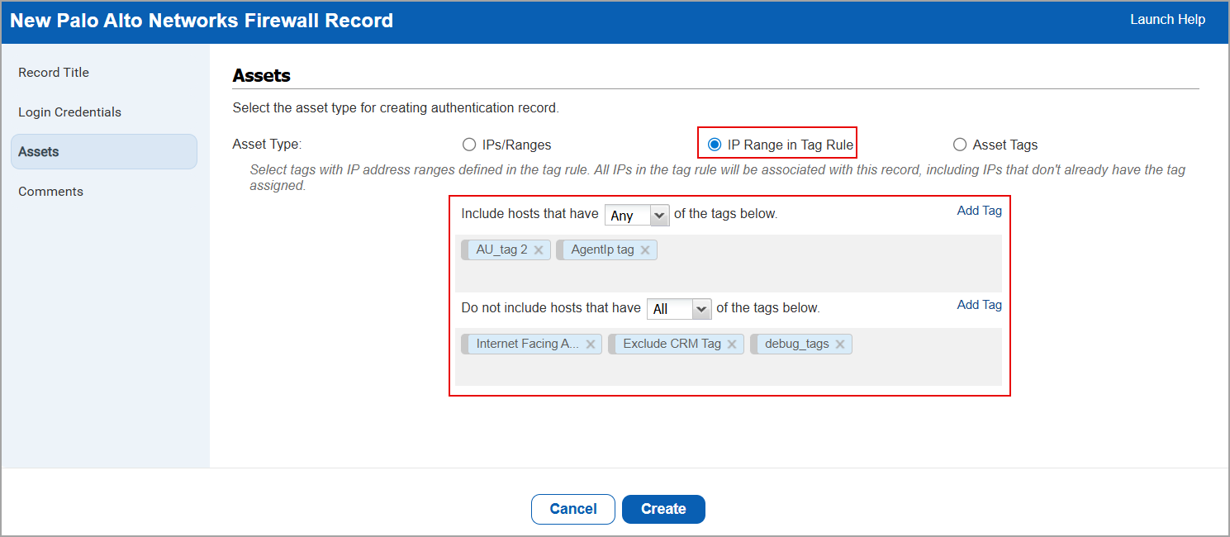
Task: Click Add Tag for excluded hosts
Action: click(979, 304)
